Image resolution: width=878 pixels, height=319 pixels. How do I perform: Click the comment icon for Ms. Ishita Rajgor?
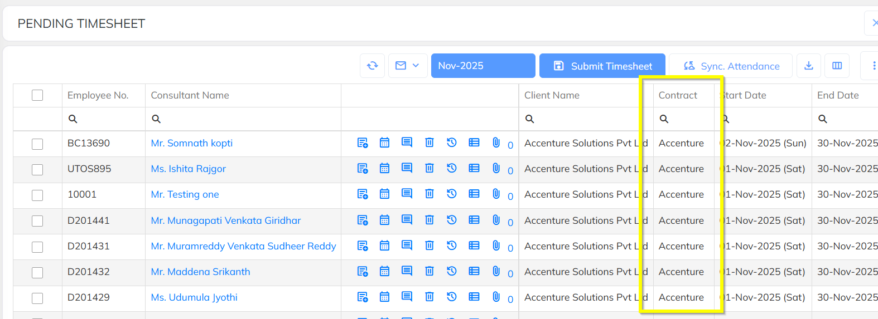pyautogui.click(x=407, y=168)
